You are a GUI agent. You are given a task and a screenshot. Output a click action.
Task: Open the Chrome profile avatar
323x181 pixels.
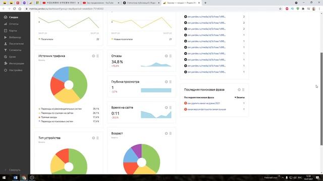[314, 9]
